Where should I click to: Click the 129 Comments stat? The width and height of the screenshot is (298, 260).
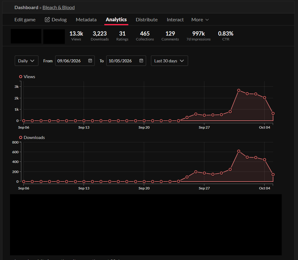[170, 36]
